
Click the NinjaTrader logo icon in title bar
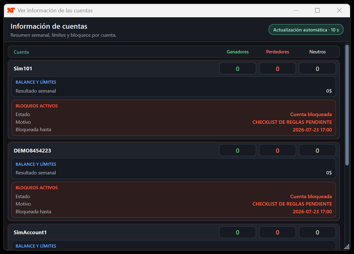click(11, 10)
